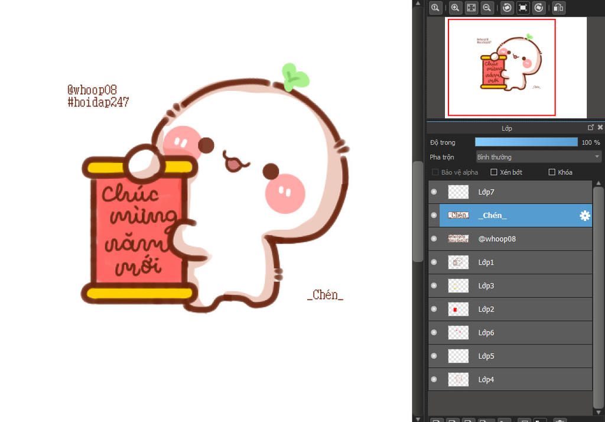The height and width of the screenshot is (422, 605).
Task: Click layer list scroll up arrow
Action: pos(599,183)
